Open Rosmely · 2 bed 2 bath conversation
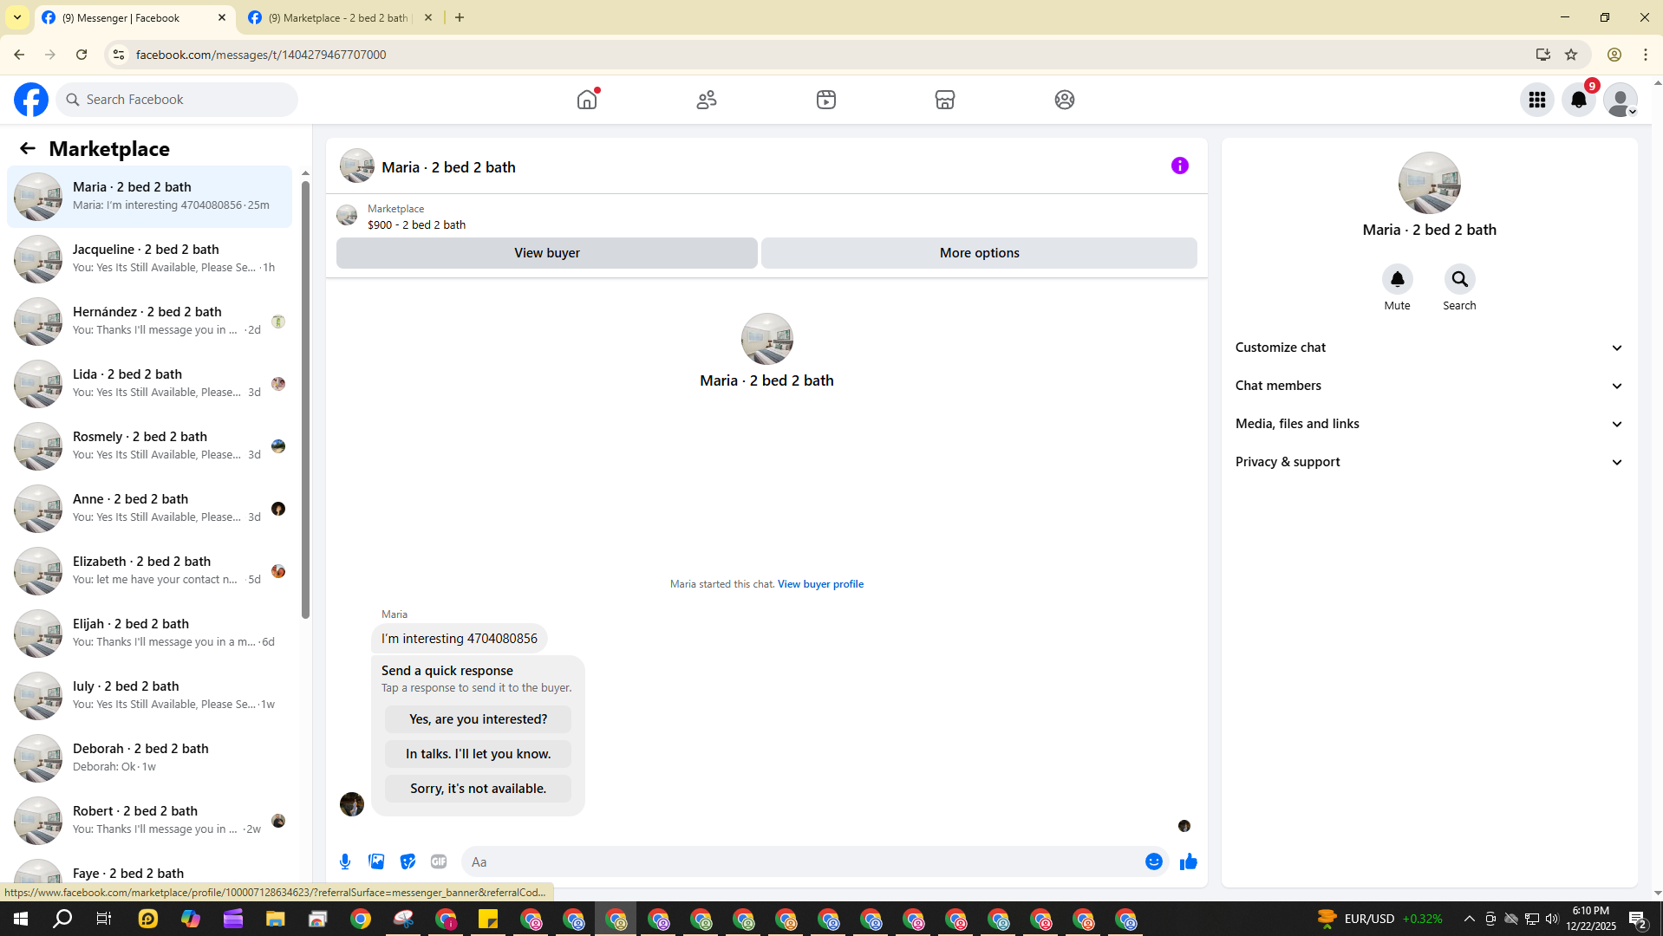Viewport: 1663px width, 936px height. click(x=149, y=446)
